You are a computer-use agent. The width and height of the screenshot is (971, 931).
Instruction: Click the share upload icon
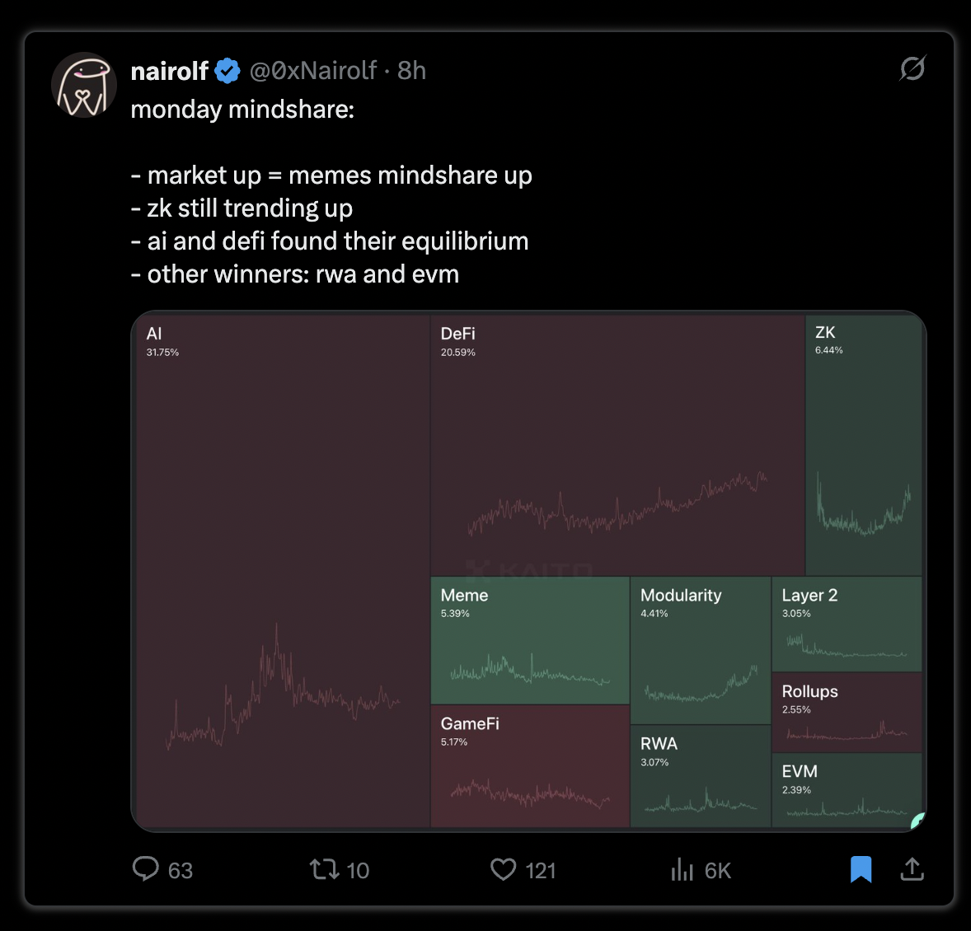click(912, 869)
